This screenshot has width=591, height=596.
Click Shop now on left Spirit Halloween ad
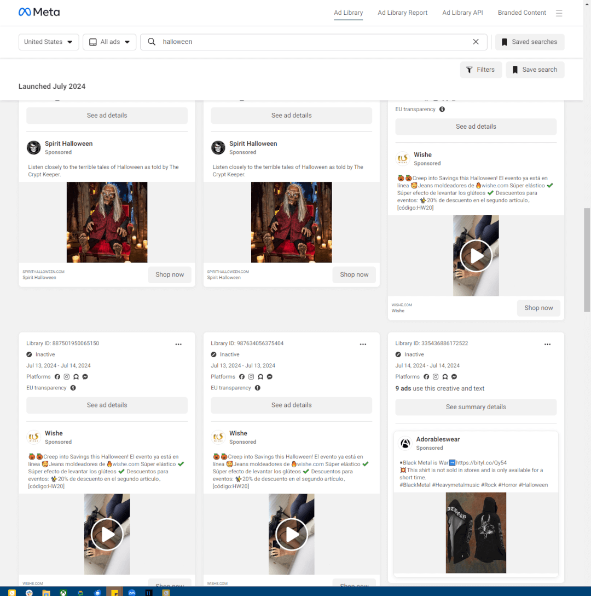coord(170,275)
